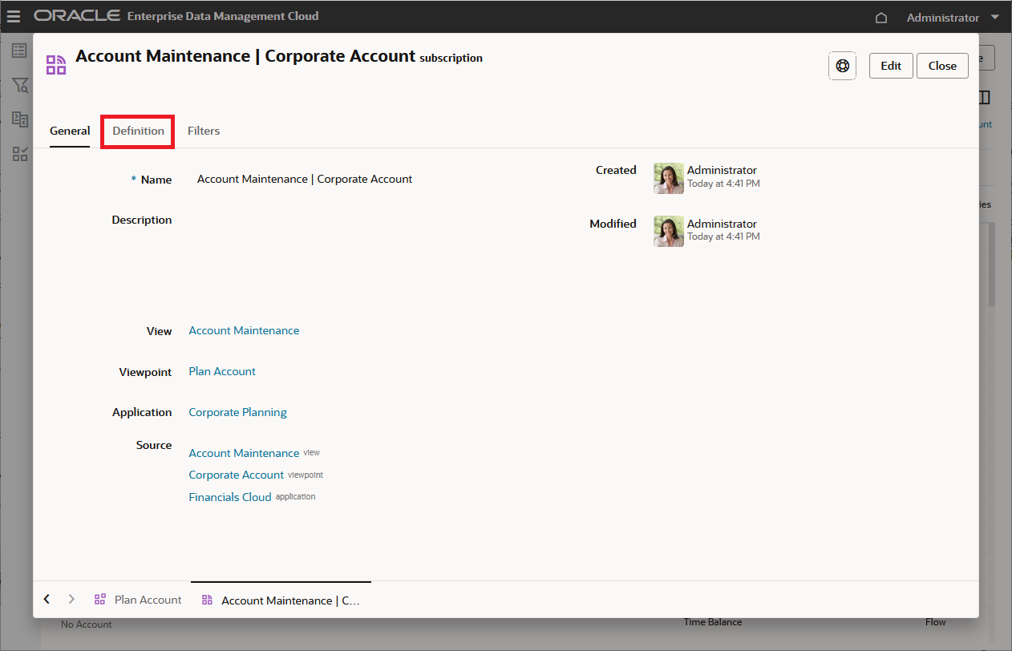Click the No Account text behind dialog

point(87,625)
